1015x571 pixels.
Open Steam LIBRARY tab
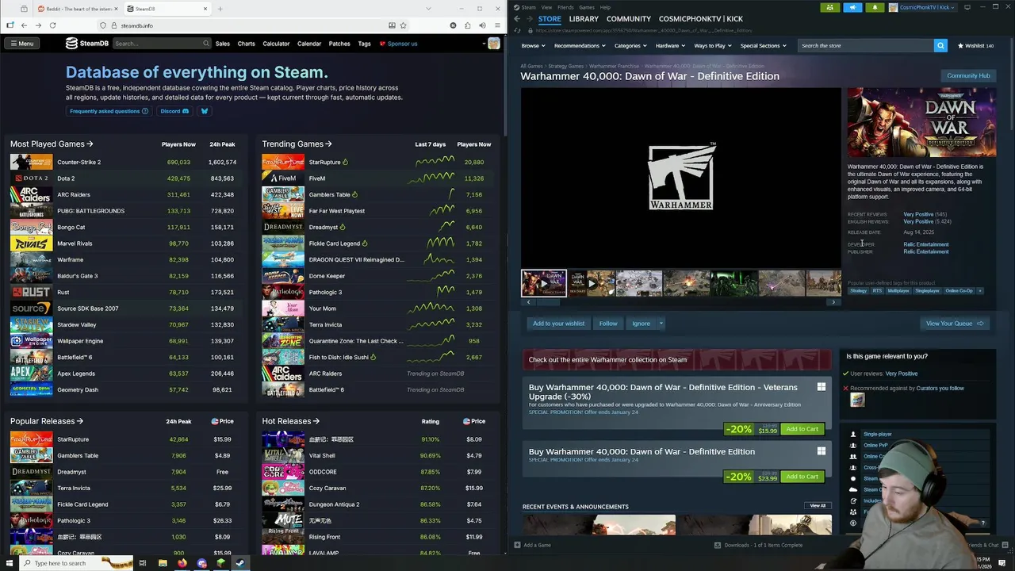click(x=584, y=18)
